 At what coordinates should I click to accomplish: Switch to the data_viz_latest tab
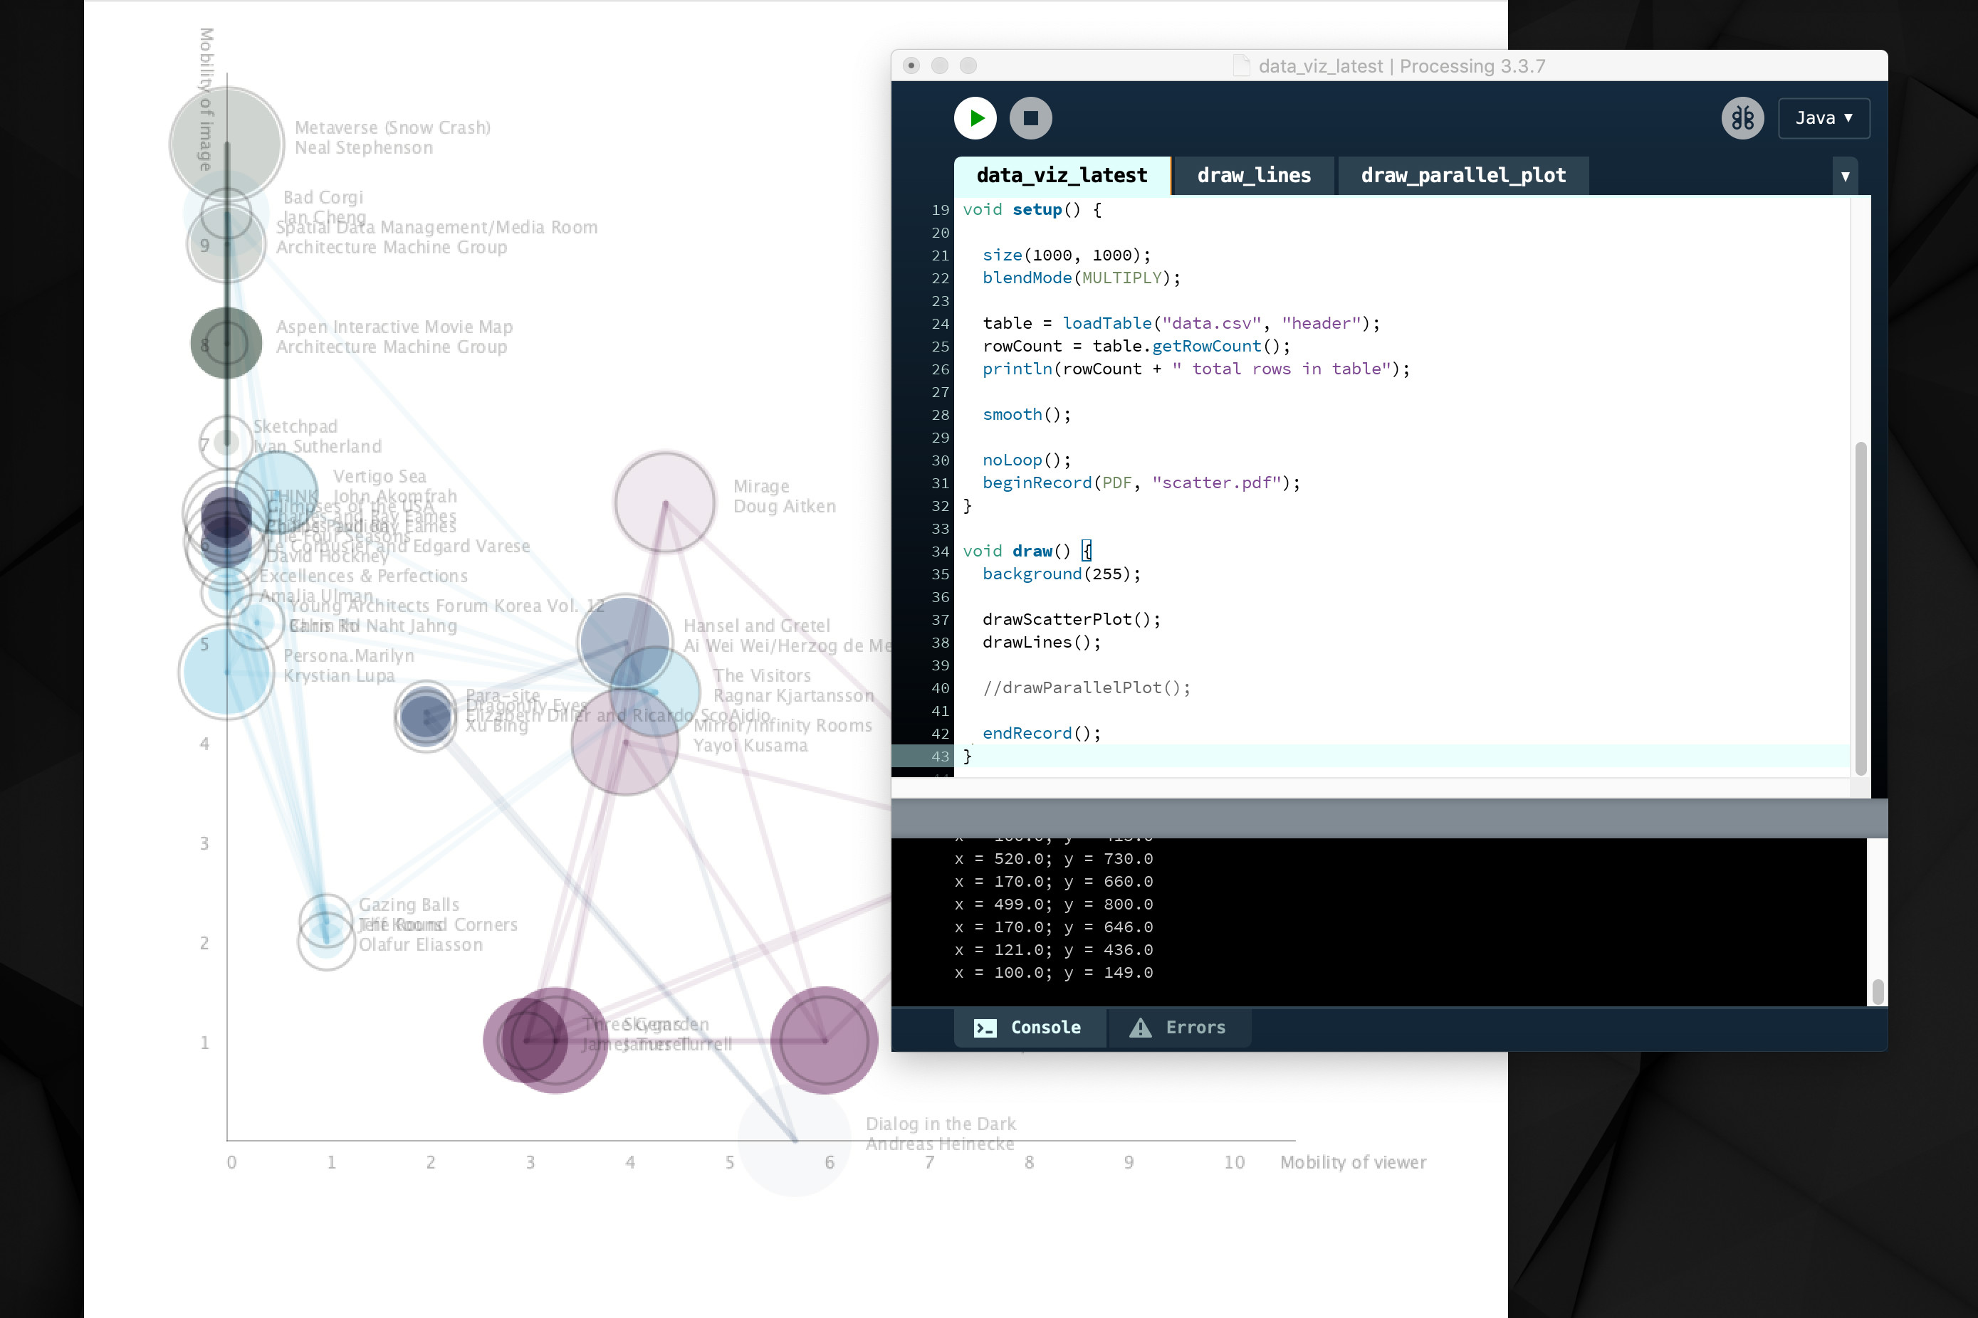(1062, 175)
